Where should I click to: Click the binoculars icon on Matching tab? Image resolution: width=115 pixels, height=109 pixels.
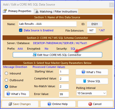click(x=37, y=11)
